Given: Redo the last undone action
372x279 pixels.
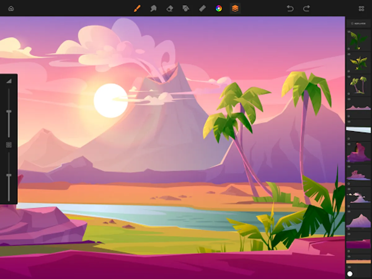Looking at the screenshot, I should (x=306, y=8).
